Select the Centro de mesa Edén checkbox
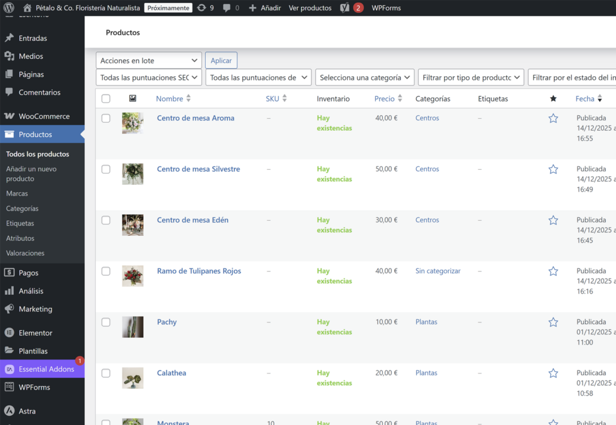This screenshot has height=425, width=616. 106,220
